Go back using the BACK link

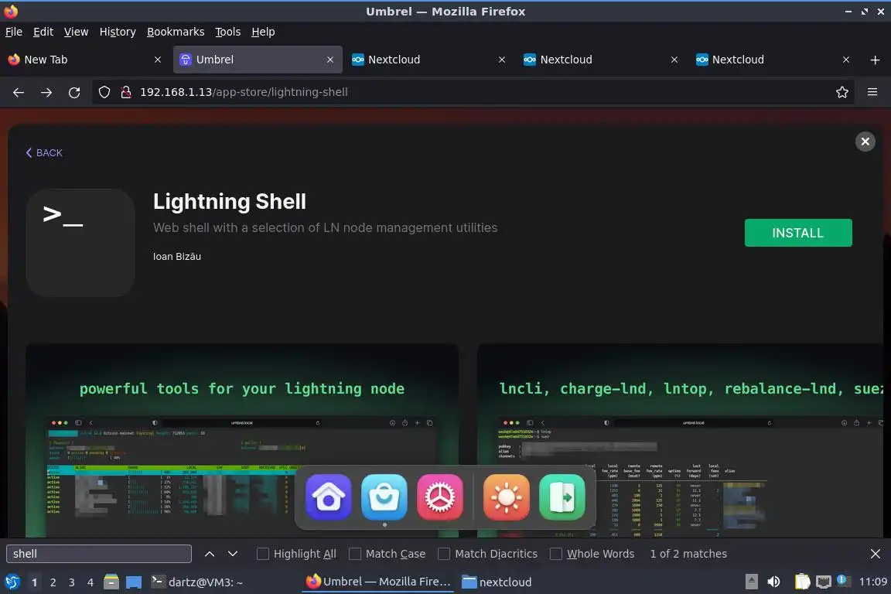(x=44, y=153)
